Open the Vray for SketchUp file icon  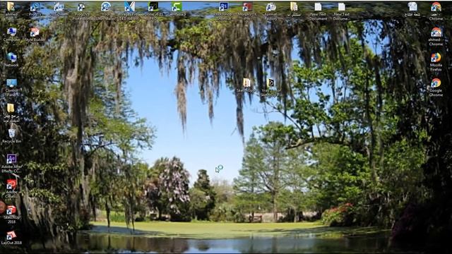click(x=270, y=87)
